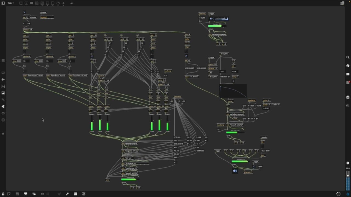Open the search sidebar magnifier
351x197 pixels.
point(348,57)
